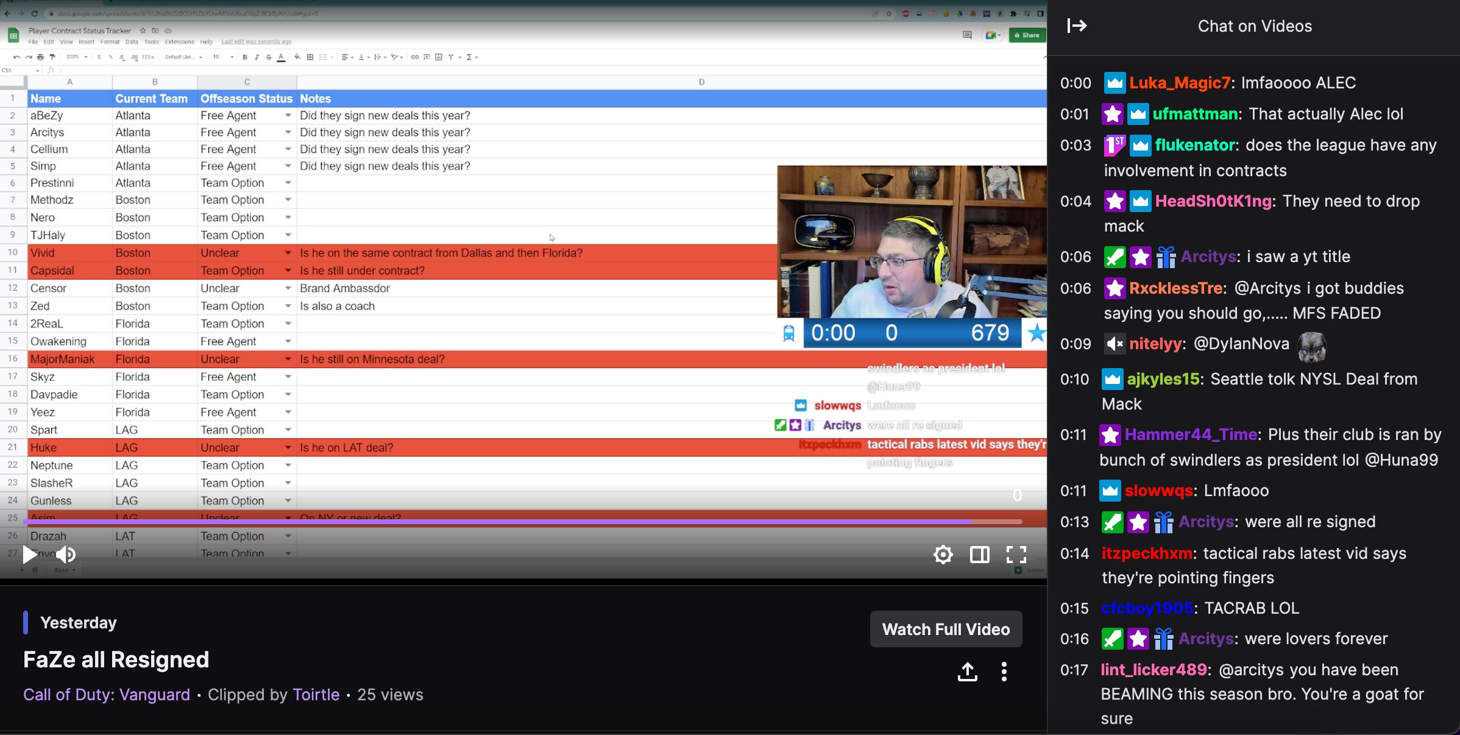Click the Sheets redo icon
The width and height of the screenshot is (1460, 735).
[28, 57]
